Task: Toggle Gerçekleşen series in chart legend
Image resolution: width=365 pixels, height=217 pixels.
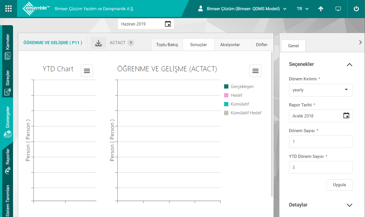Action: point(242,87)
